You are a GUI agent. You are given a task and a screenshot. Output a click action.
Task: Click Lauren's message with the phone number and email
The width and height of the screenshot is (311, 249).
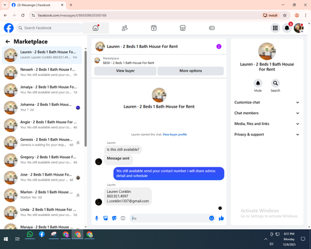point(128,196)
